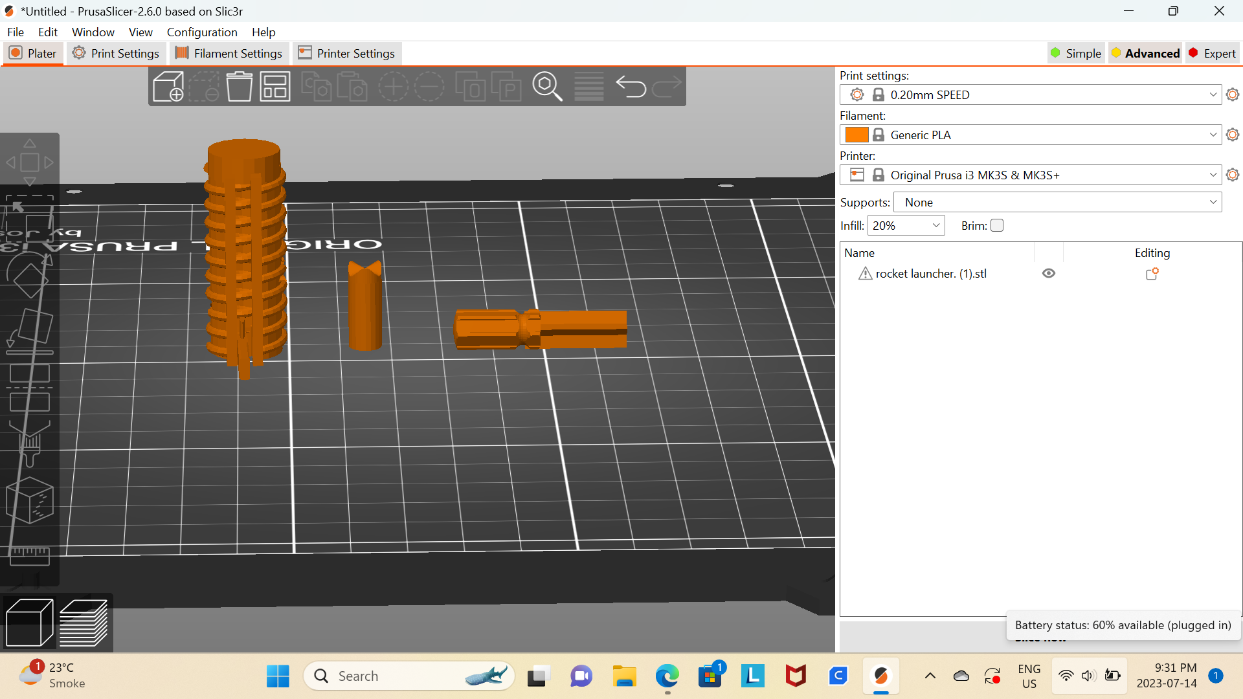Screen dimensions: 1243x699
Task: Select the Rotate tool in left toolbar
Action: (30, 276)
